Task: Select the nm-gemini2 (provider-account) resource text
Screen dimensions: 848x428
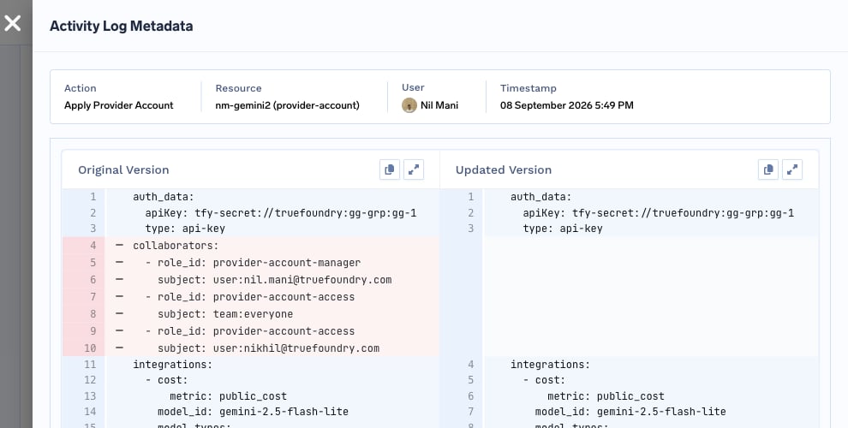Action: (287, 105)
